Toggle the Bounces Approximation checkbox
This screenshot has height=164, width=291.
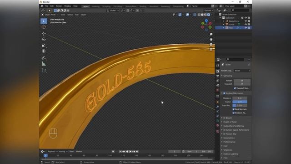[x=233, y=113]
